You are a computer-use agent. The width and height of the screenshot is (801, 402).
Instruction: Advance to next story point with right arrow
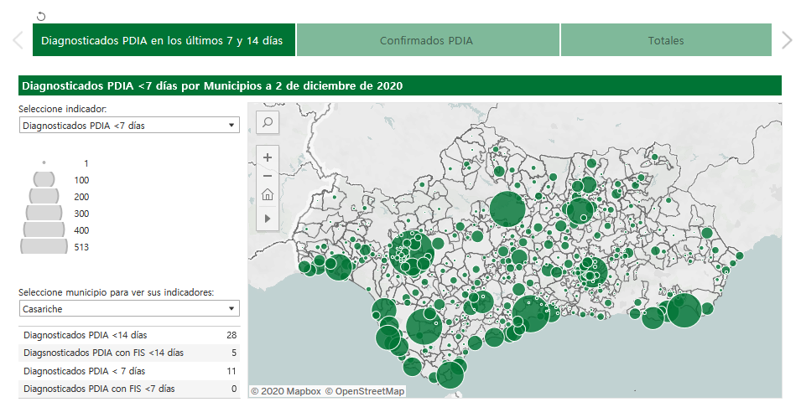point(786,40)
